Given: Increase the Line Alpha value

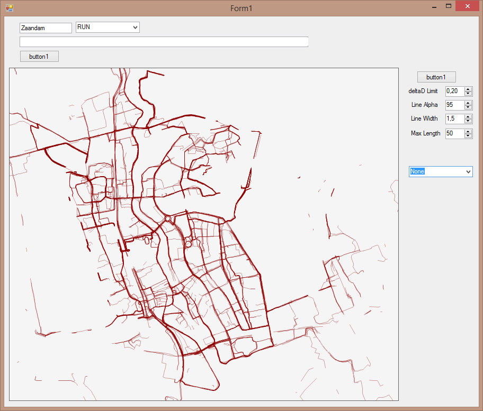Looking at the screenshot, I should tap(468, 103).
